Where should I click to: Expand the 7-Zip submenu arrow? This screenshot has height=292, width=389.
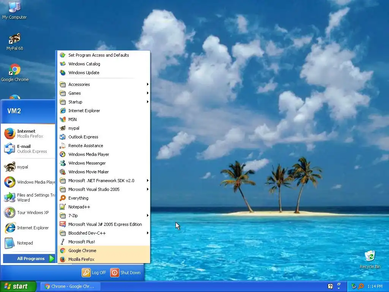pos(148,216)
